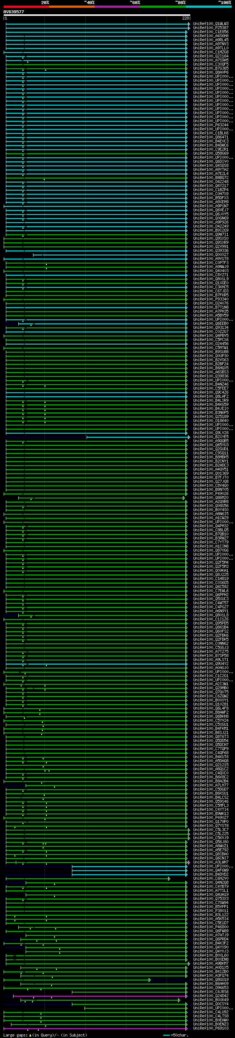This screenshot has width=235, height=1038.
Task: Select alignment label UniRef100_B8BQ72
Action: (x=210, y=177)
